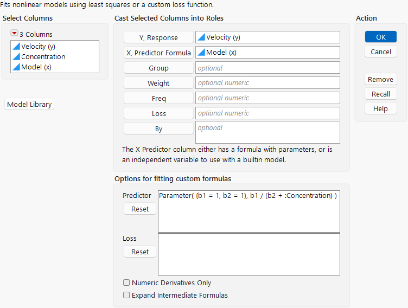Click Velocity (y) in the Y Response box
This screenshot has width=408, height=308.
(x=223, y=37)
